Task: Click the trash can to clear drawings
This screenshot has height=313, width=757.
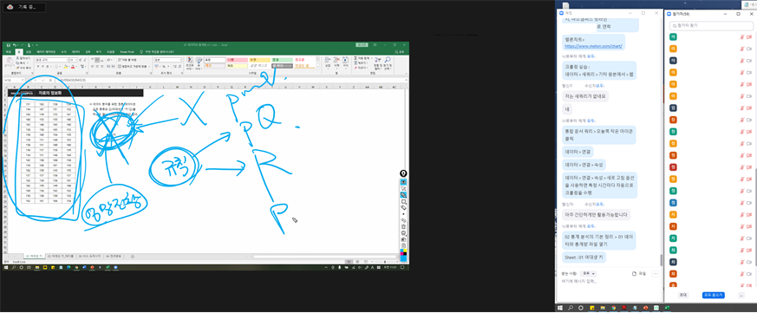Action: (403, 226)
